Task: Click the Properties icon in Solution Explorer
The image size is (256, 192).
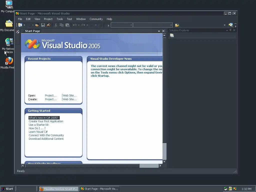Action: tap(172, 35)
